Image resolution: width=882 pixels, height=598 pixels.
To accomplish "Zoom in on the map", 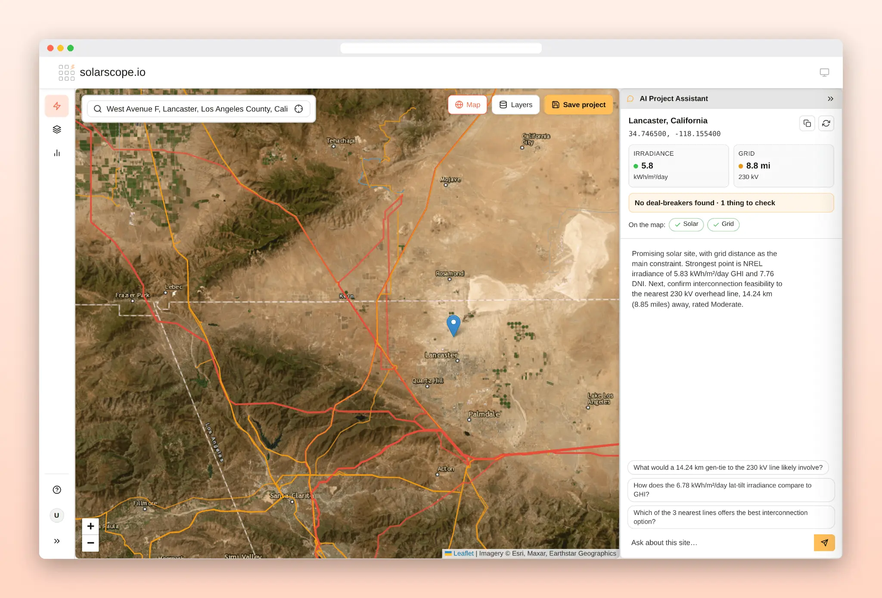I will [90, 526].
